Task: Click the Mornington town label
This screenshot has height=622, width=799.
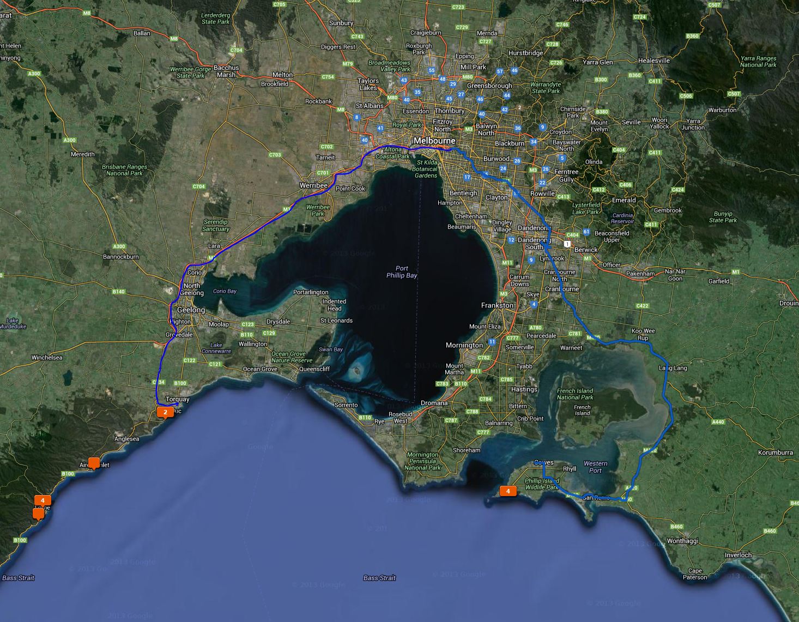Action: click(464, 345)
